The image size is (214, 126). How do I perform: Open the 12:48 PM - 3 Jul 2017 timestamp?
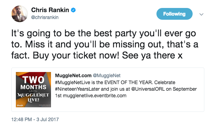tap(35, 119)
